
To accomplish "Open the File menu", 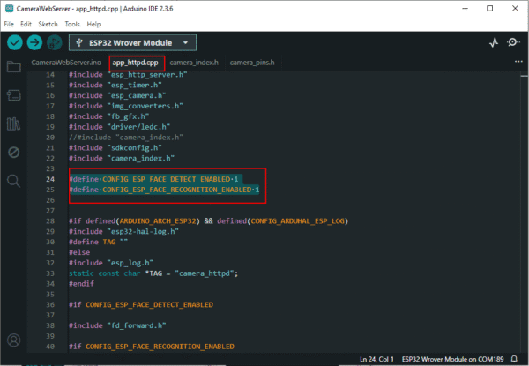I will [10, 24].
